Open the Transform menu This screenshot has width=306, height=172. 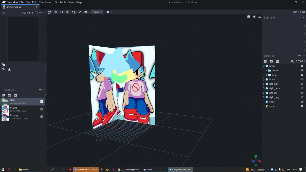point(45,2)
